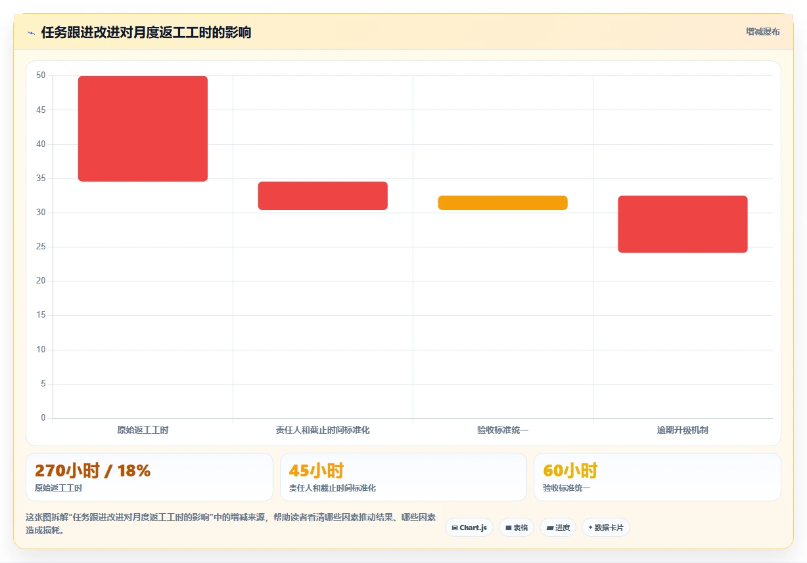Click the 验收标准统一 caption in third card
This screenshot has height=563, width=807.
(566, 488)
